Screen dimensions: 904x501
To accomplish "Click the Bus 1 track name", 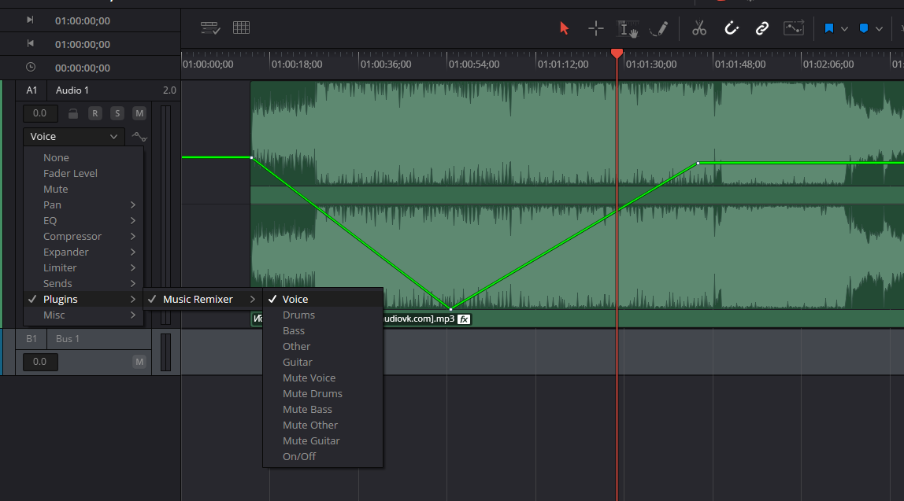I will pyautogui.click(x=68, y=339).
